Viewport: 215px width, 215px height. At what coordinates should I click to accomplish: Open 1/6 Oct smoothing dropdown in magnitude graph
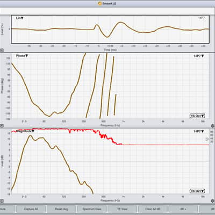(x=197, y=191)
